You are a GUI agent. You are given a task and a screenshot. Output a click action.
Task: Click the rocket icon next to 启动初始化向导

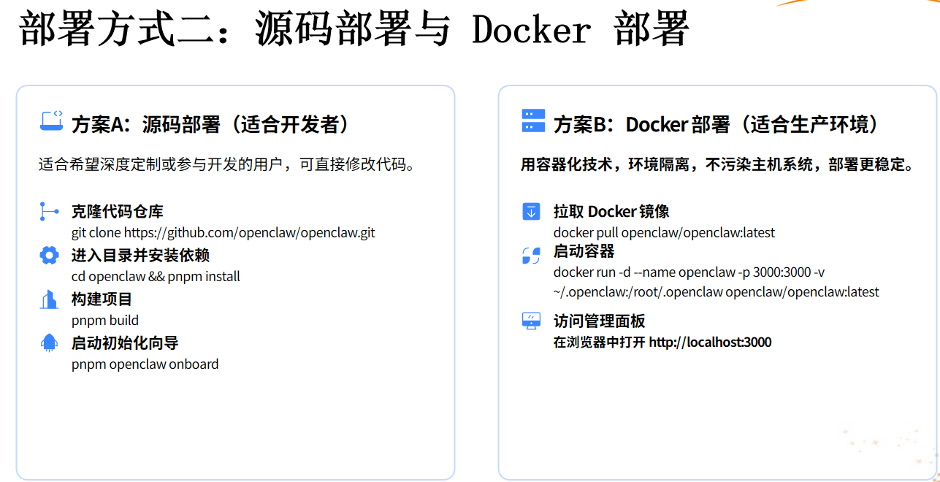point(49,343)
